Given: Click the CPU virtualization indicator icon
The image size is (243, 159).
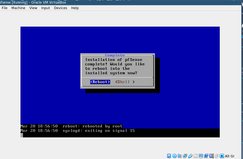Looking at the screenshot, I should pyautogui.click(x=211, y=156).
